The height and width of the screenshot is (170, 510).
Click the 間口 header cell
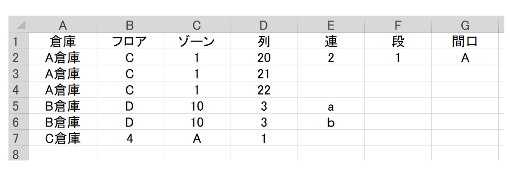point(465,41)
